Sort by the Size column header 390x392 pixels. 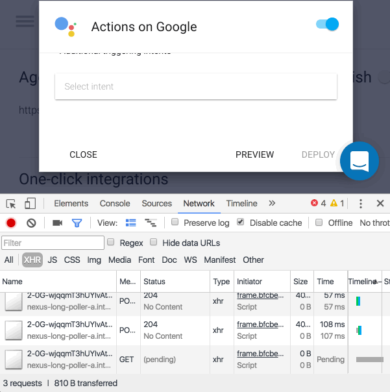point(302,282)
